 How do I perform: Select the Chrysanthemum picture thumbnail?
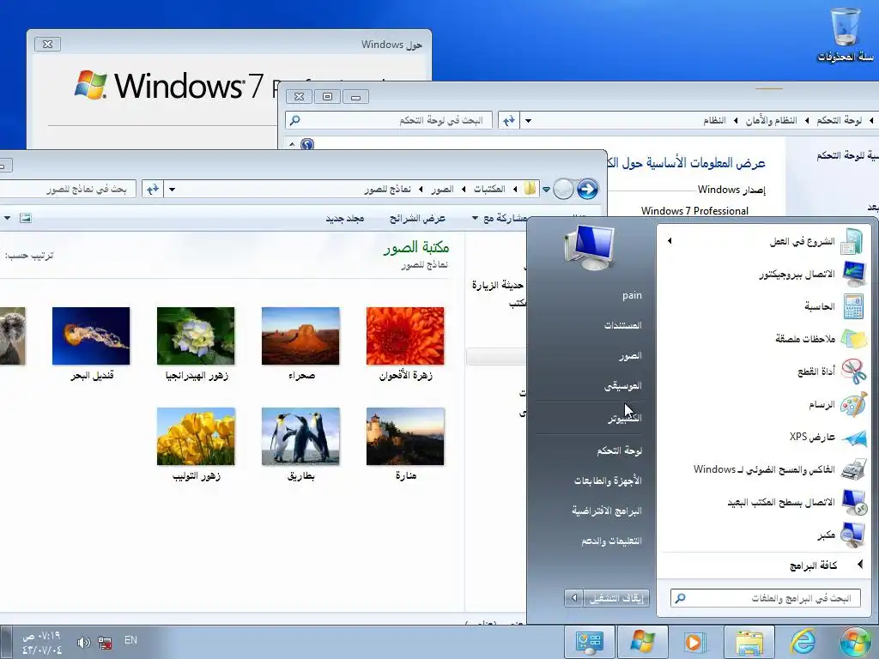(x=405, y=336)
